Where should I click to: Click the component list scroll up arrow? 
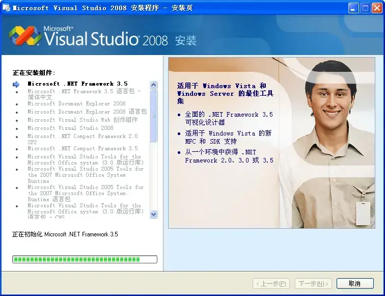pos(153,85)
